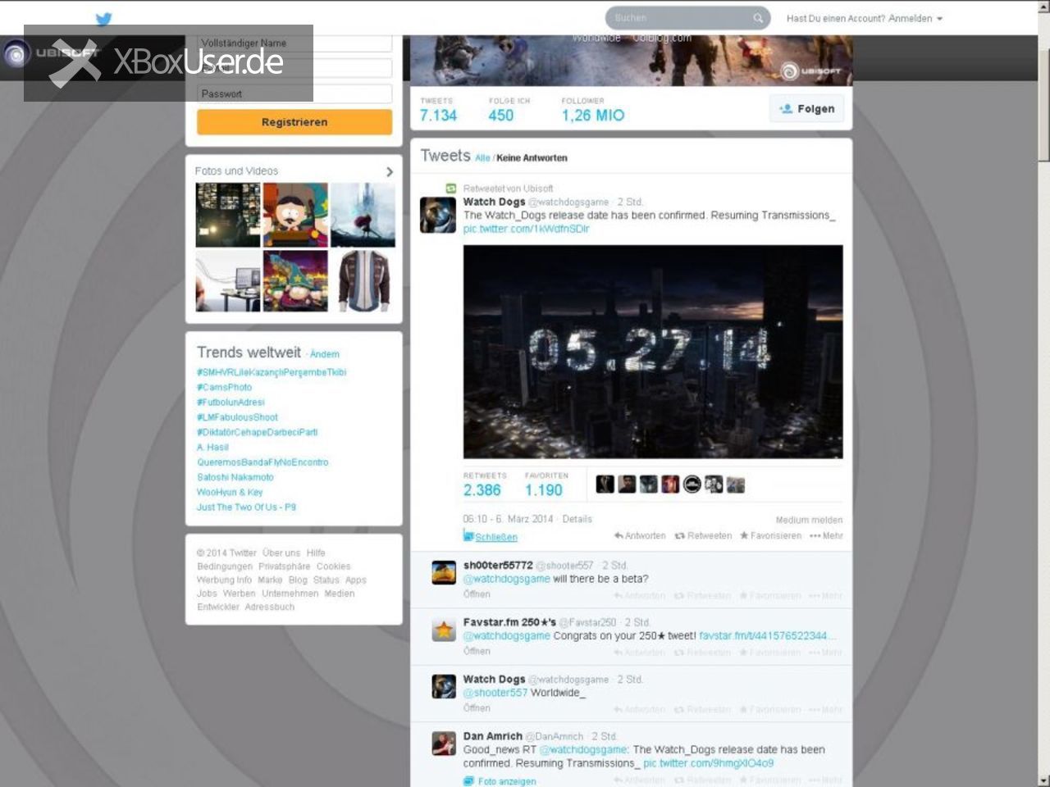This screenshot has height=787, width=1050.
Task: Expand the Anmelden dropdown arrow
Action: [x=940, y=18]
